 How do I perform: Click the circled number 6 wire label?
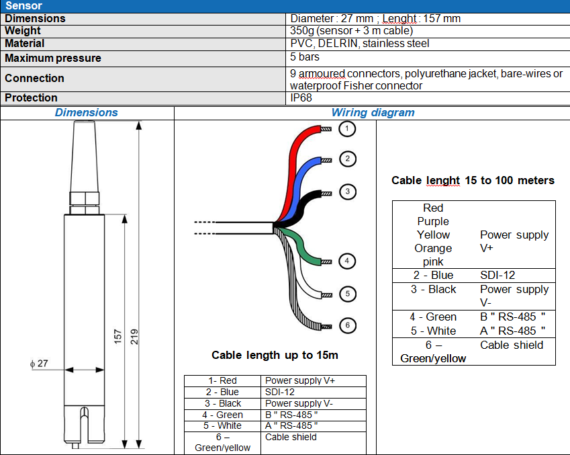tap(346, 326)
